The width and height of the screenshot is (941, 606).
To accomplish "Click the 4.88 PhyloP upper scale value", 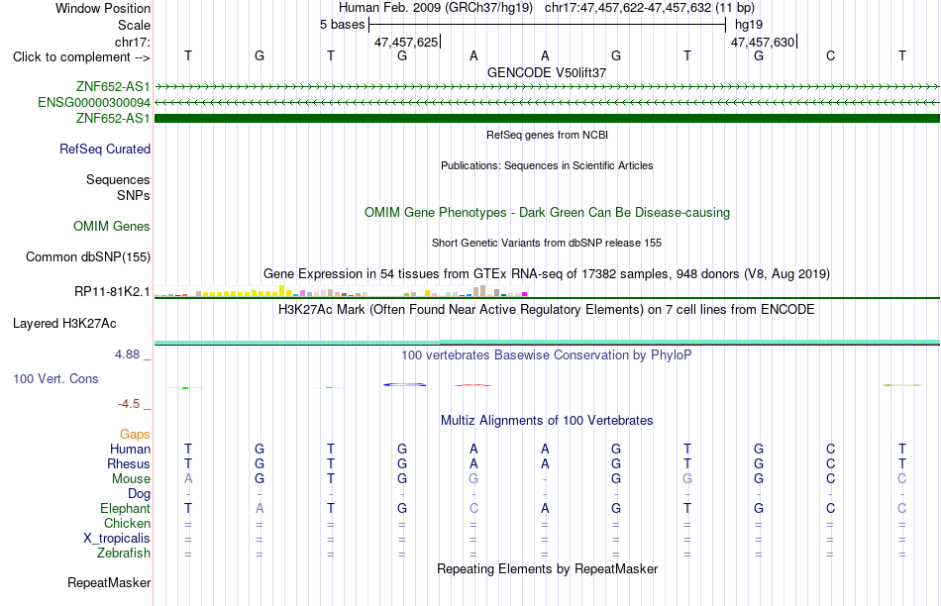I will 127,354.
